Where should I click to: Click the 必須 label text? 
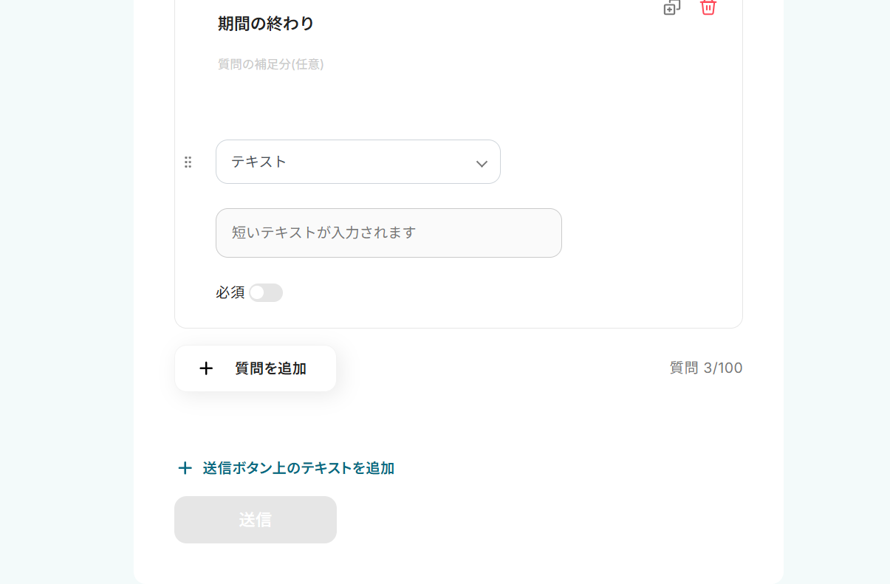(x=230, y=293)
